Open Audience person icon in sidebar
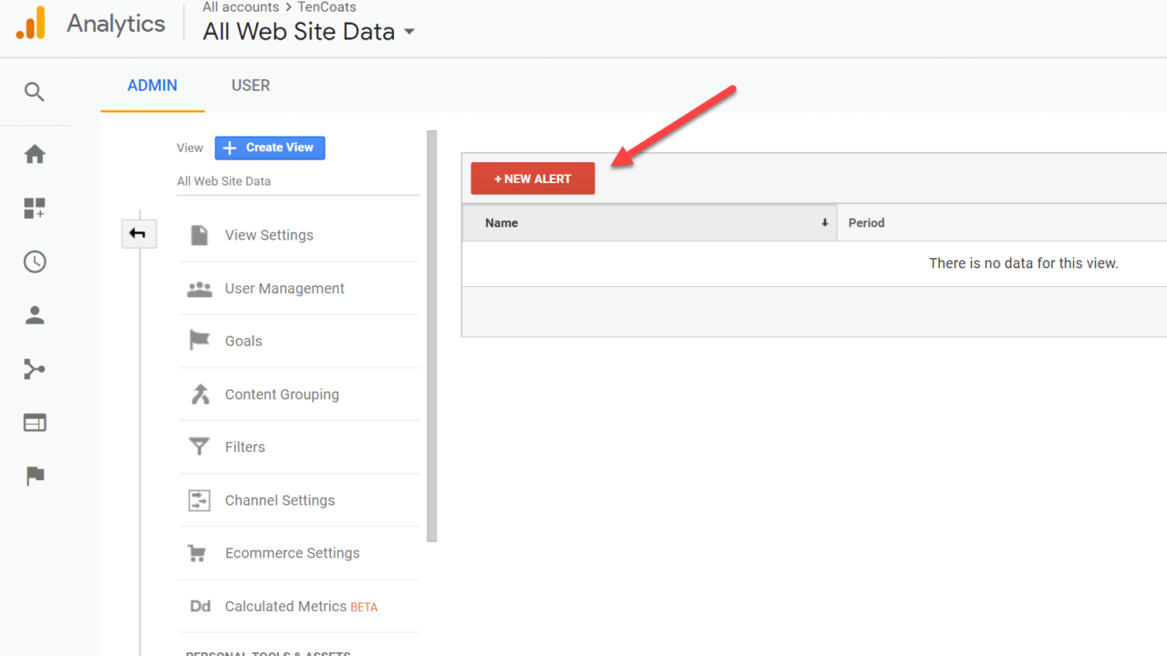 coord(35,315)
